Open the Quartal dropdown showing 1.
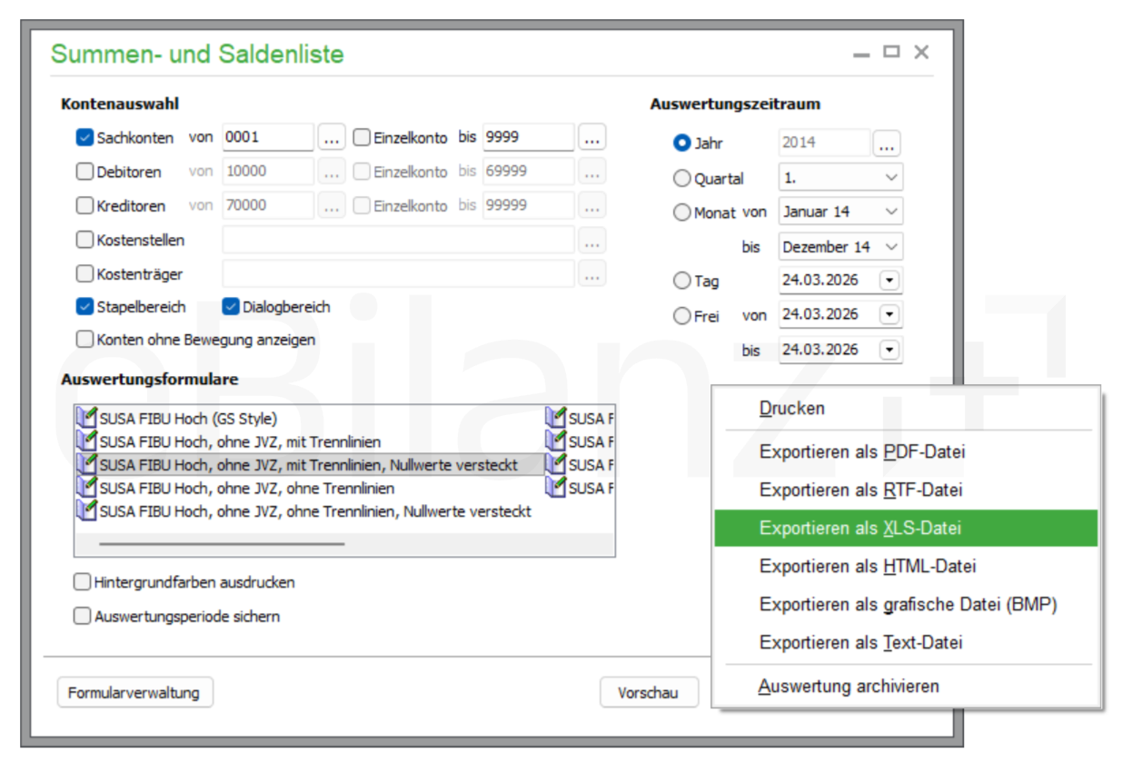This screenshot has height=772, width=1122. click(840, 178)
